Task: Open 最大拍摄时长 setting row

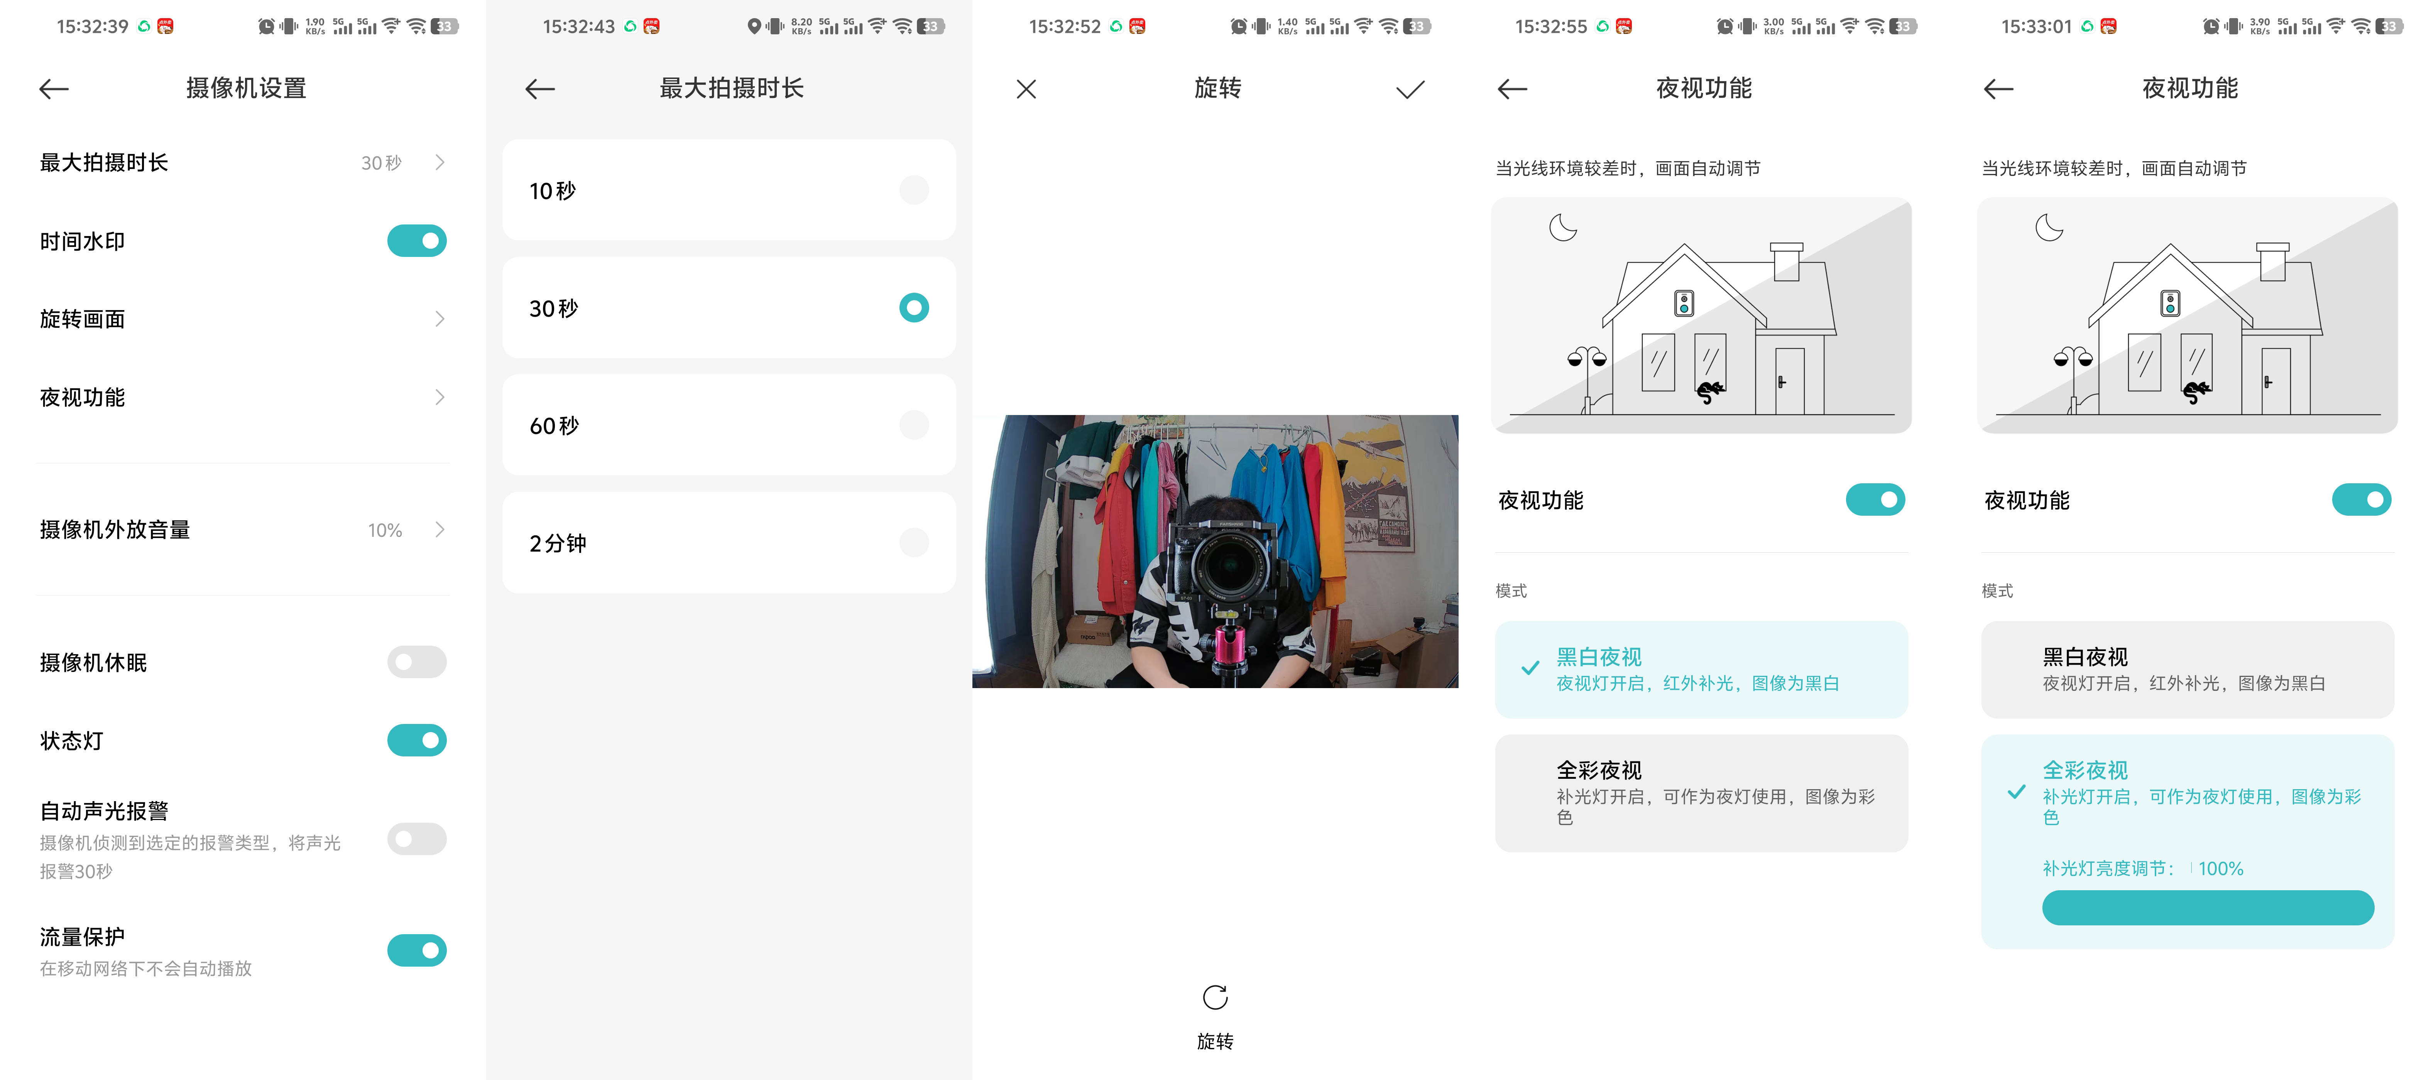Action: [x=243, y=162]
